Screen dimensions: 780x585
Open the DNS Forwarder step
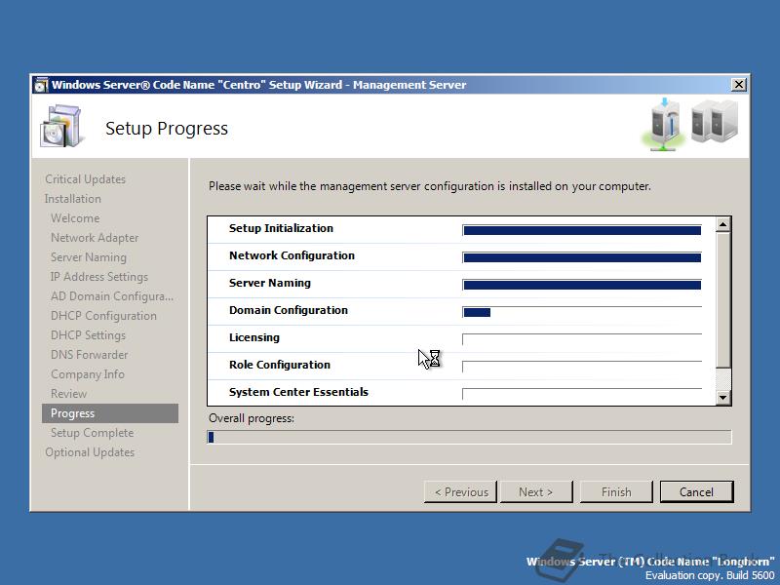[x=89, y=355]
